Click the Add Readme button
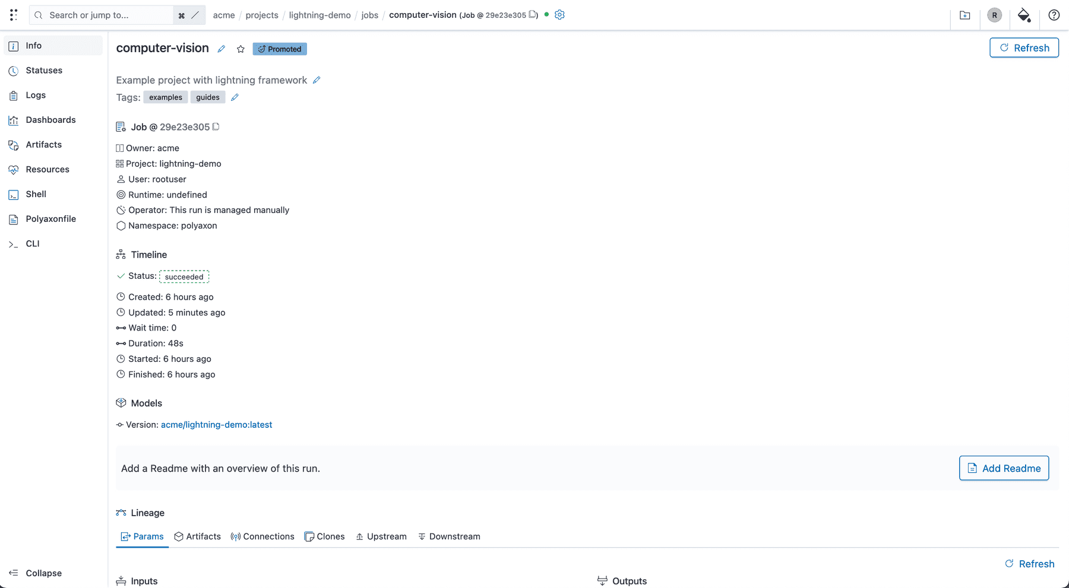Screen dimensions: 1069x588 (1004, 468)
